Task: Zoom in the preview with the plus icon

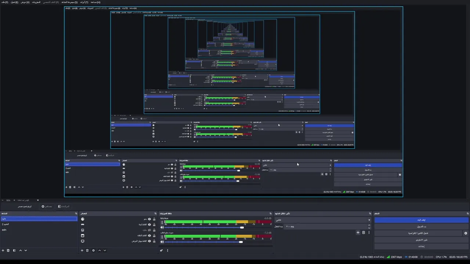Action: (14, 200)
